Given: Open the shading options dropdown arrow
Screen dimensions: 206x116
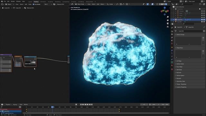Looking at the screenshot, I should pos(168,4).
